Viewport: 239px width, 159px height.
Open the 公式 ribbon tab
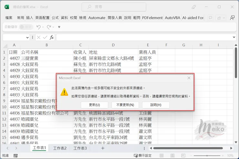(x=55, y=18)
